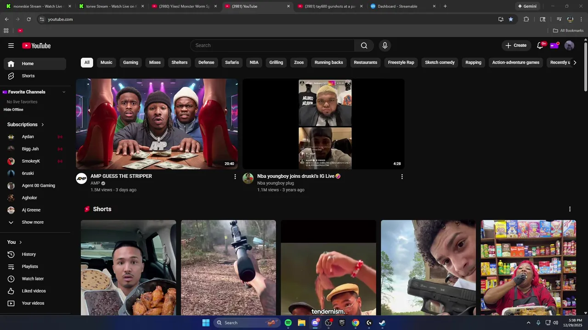
Task: Collapse the Favorite Channels section
Action: (64, 92)
